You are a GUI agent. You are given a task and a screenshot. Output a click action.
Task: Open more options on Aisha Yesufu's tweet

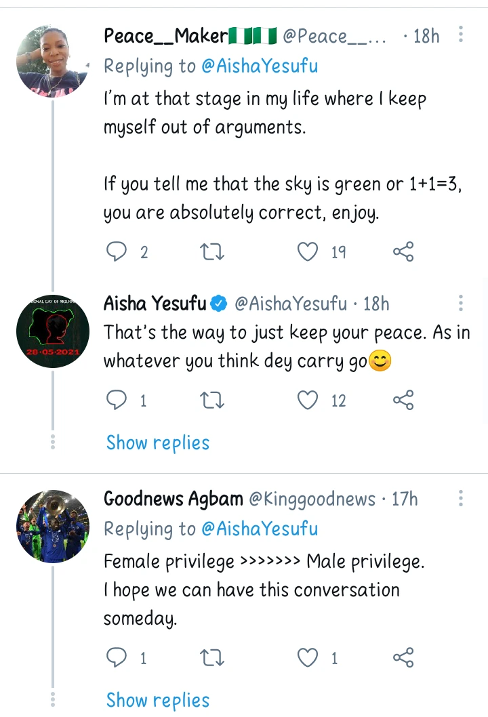click(461, 303)
